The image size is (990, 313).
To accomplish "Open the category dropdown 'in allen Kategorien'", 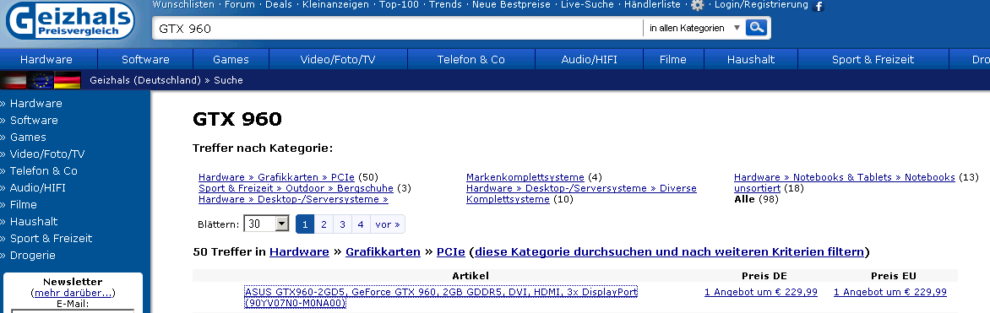I will click(694, 28).
